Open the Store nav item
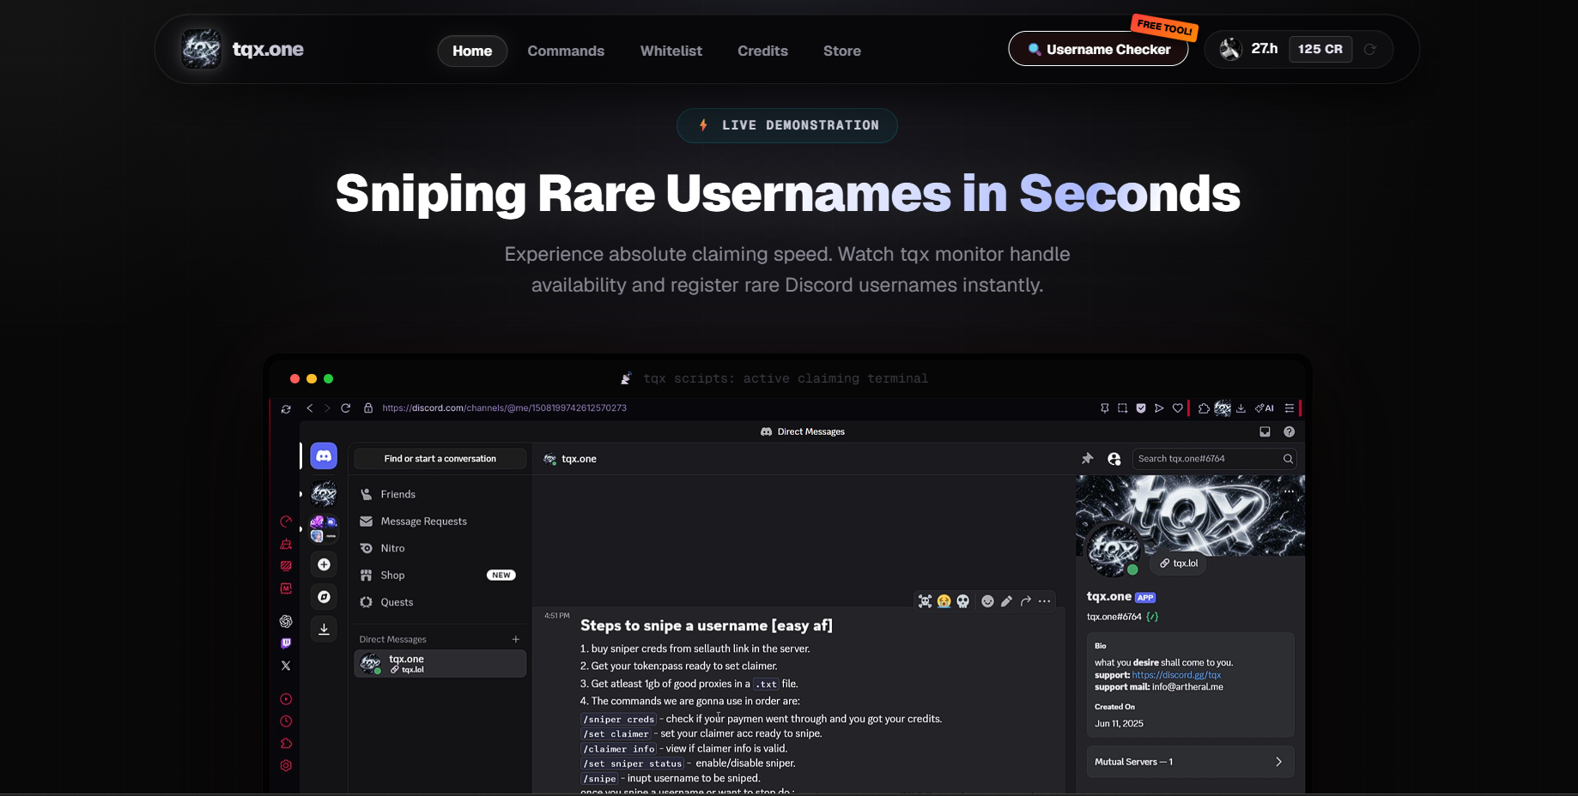This screenshot has height=796, width=1578. pyautogui.click(x=842, y=51)
